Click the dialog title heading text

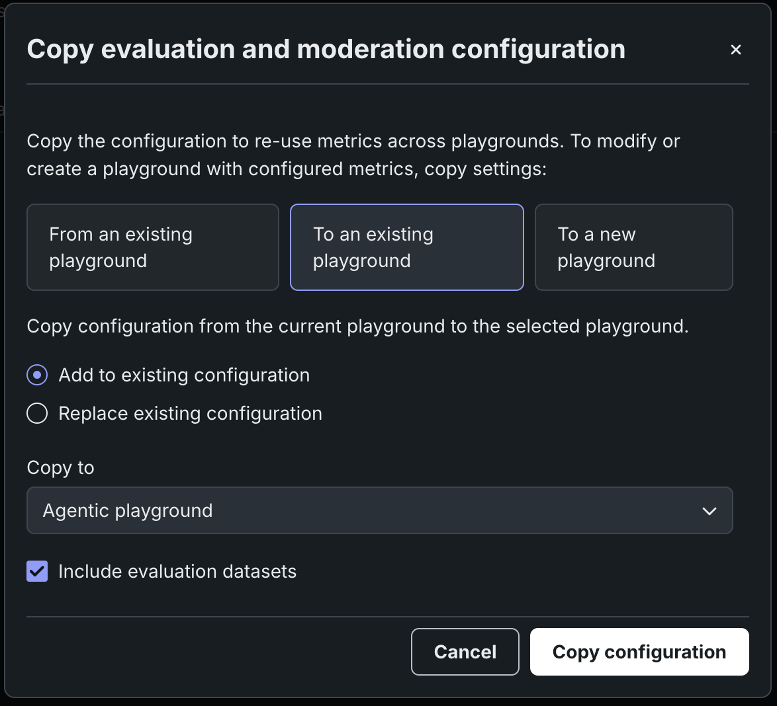(326, 50)
